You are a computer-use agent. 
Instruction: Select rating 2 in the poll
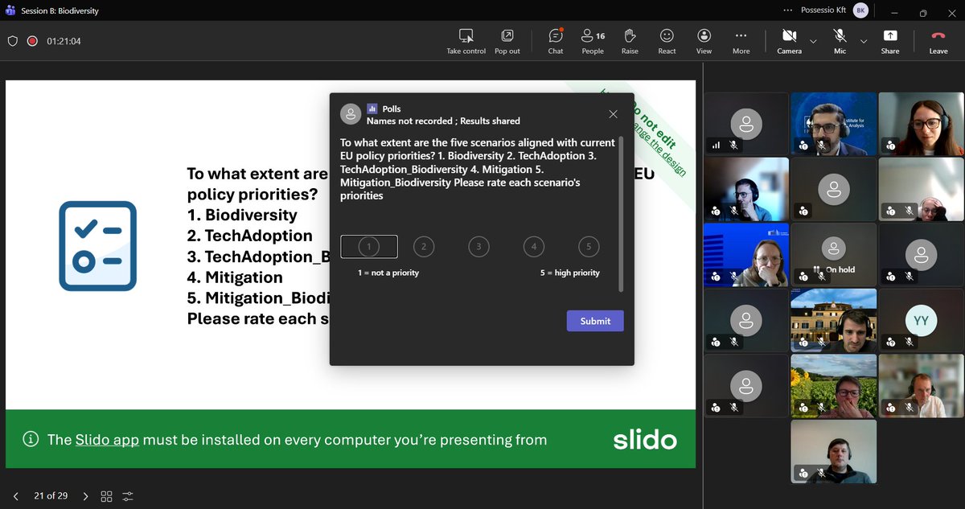[x=424, y=246]
